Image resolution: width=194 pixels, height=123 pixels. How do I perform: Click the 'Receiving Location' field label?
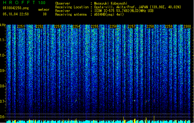click(x=72, y=7)
